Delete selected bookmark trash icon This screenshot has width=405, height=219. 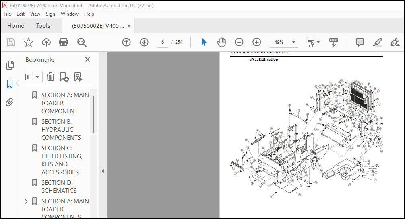(x=50, y=77)
